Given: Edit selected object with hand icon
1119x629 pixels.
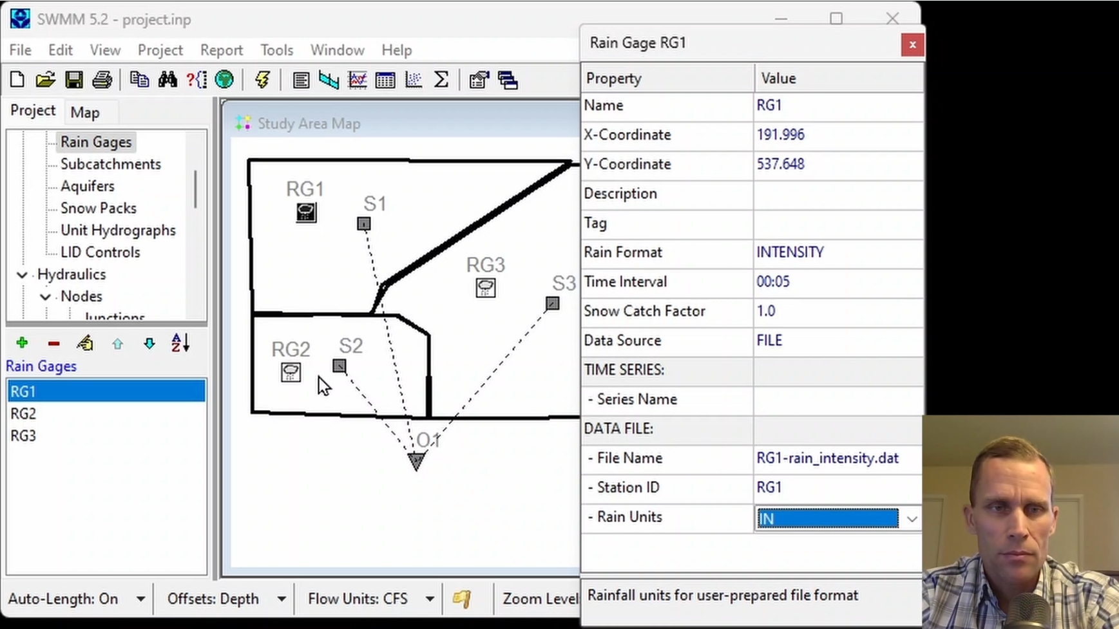Looking at the screenshot, I should click(x=85, y=343).
